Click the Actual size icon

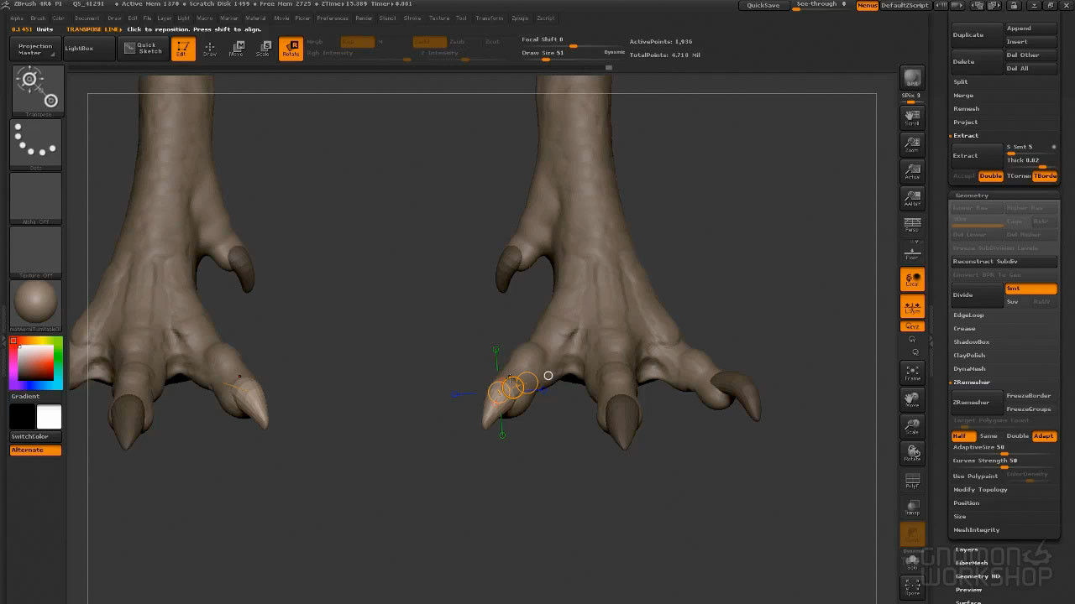(912, 172)
